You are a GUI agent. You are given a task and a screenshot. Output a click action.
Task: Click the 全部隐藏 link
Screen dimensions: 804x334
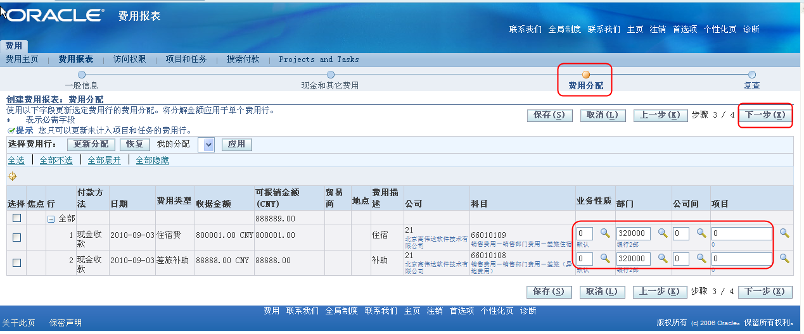tap(152, 161)
